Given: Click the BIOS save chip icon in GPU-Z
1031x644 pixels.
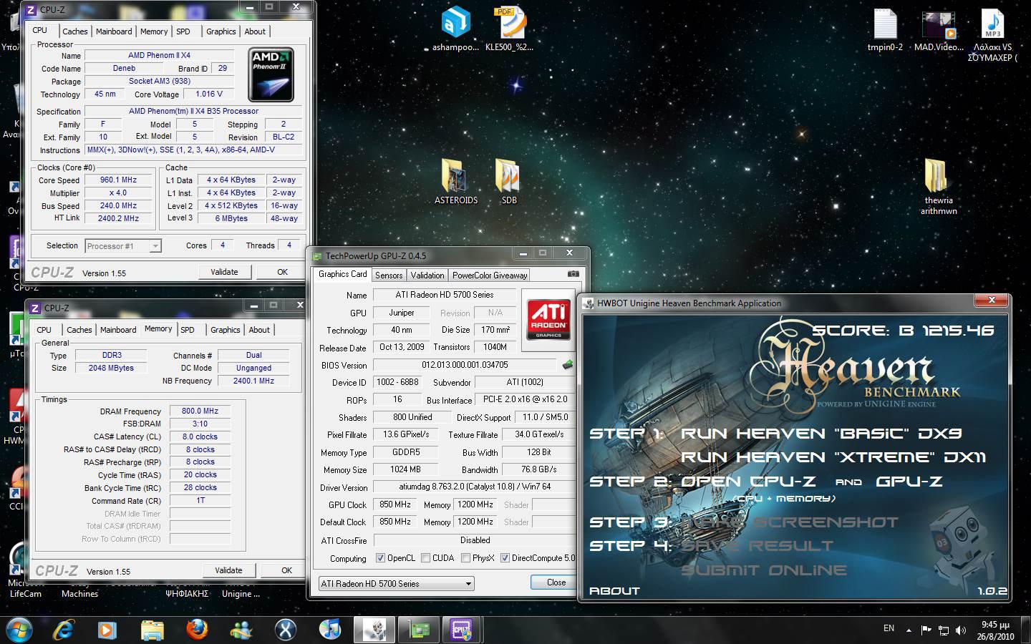Looking at the screenshot, I should pos(568,365).
